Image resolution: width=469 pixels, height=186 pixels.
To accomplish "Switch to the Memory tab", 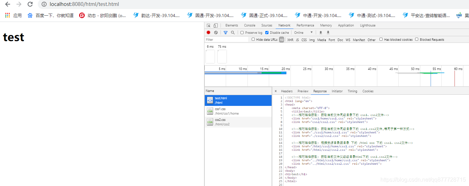I will [x=326, y=25].
